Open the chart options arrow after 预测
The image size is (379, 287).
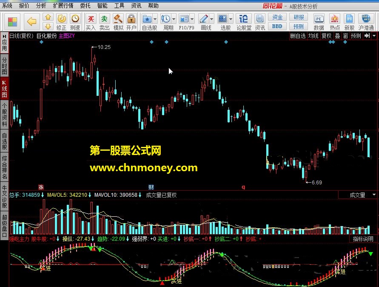coord(374,36)
